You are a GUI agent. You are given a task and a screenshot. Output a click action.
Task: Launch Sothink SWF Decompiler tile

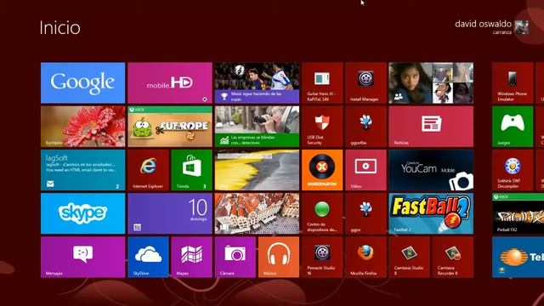513,170
